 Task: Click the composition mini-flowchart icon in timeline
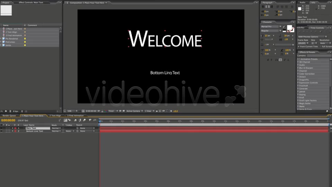point(60,120)
